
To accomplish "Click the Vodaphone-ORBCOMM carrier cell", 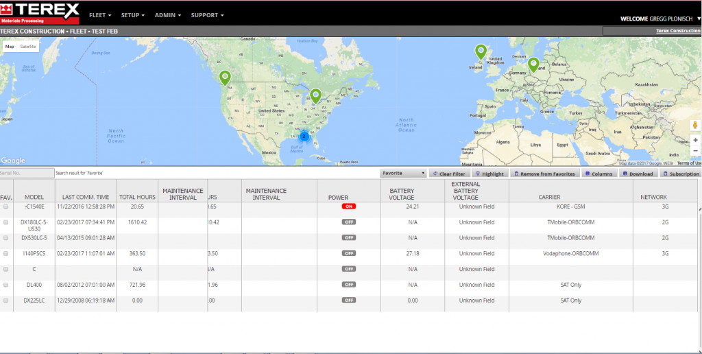I will coord(571,254).
